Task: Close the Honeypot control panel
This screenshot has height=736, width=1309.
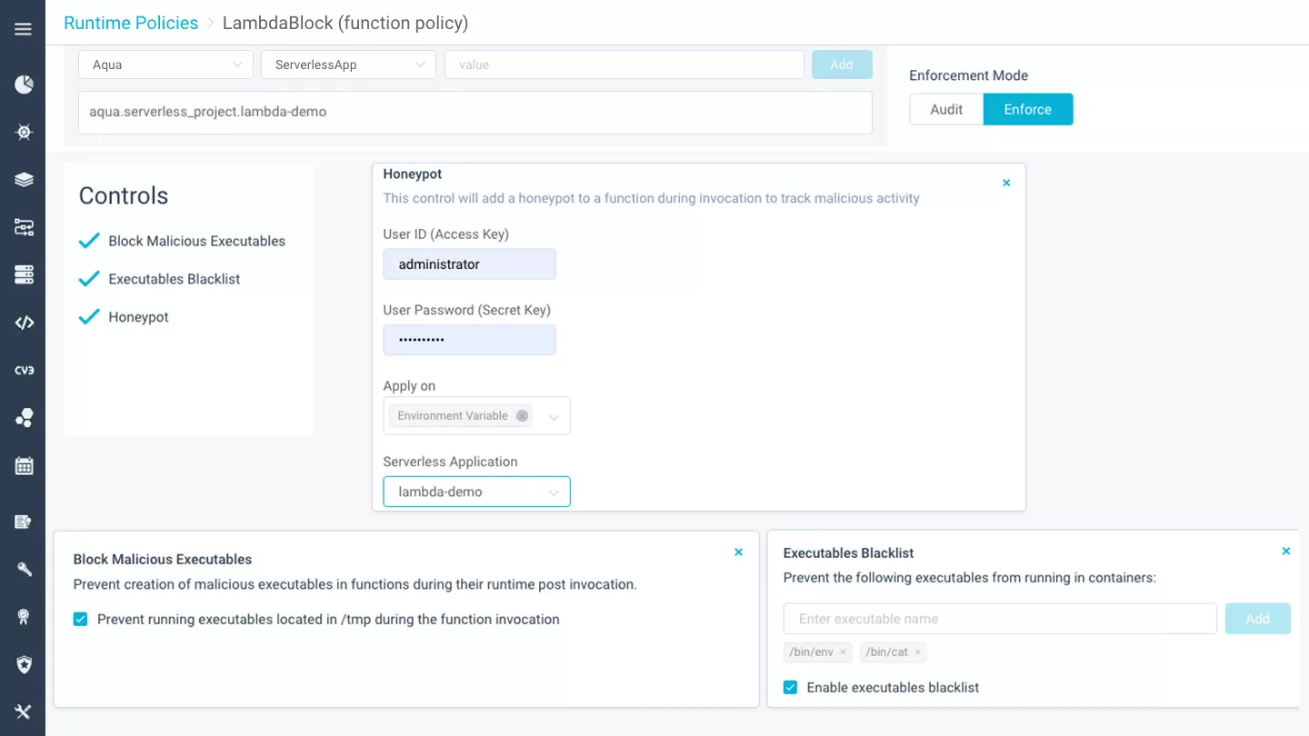Action: (x=1006, y=183)
